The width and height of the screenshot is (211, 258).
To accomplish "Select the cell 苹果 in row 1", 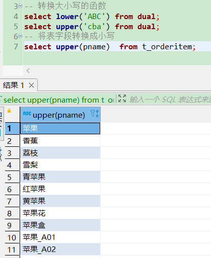I will click(x=60, y=129).
